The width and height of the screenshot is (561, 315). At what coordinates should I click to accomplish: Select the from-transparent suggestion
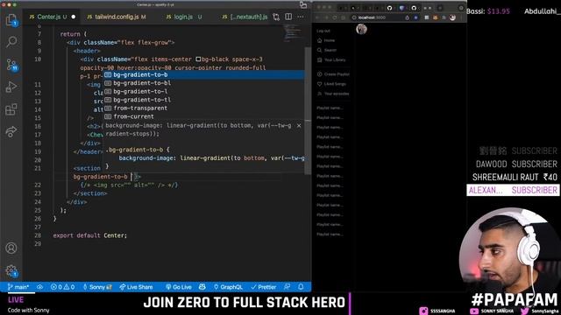[x=204, y=108]
